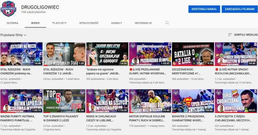Open the Kanały tab
The width and height of the screenshot is (258, 135).
(x=117, y=23)
